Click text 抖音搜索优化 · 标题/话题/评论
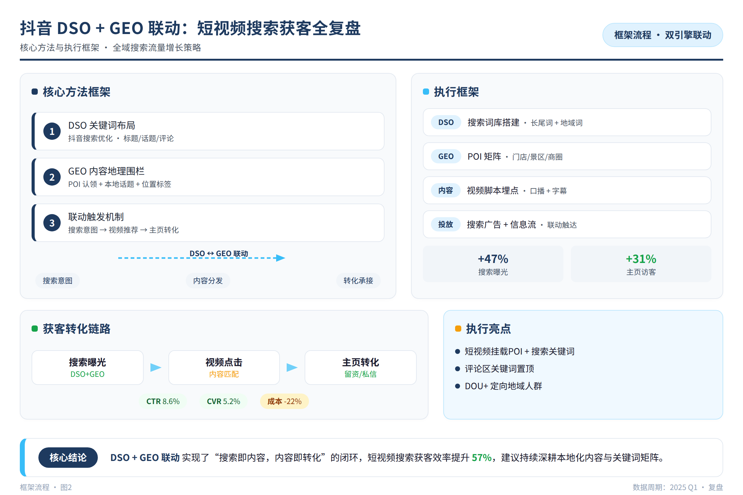The width and height of the screenshot is (743, 495). [x=121, y=138]
